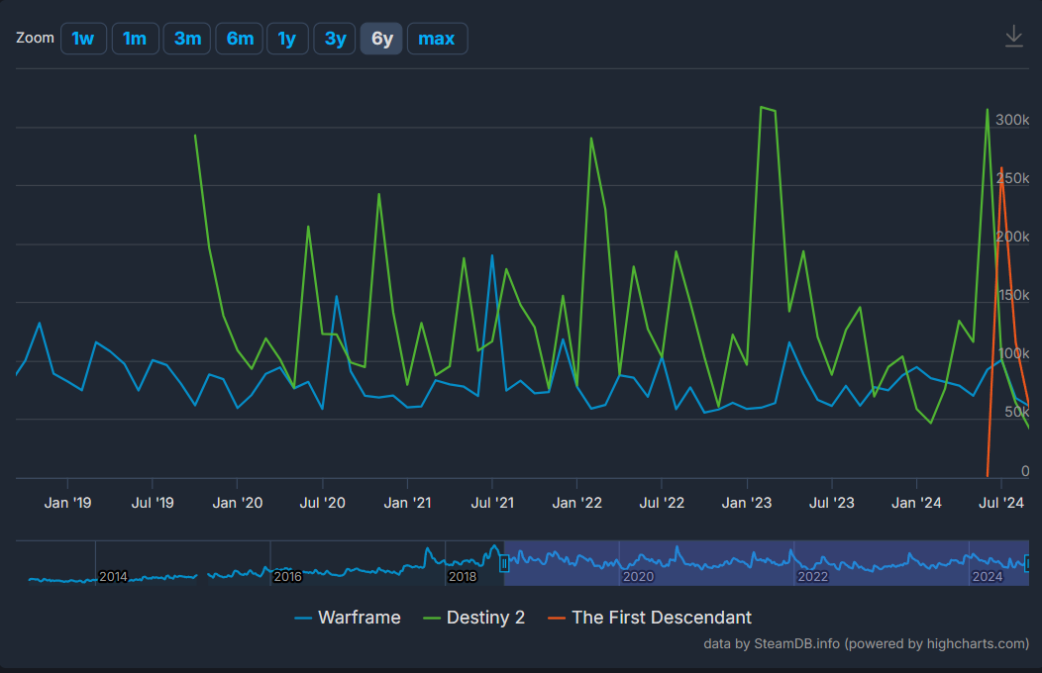Toggle the Destiny 2 series in the legend

pyautogui.click(x=474, y=618)
